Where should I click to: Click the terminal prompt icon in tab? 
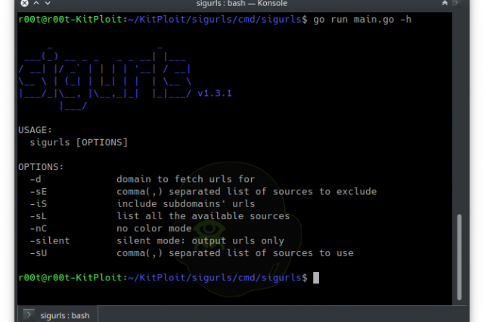pyautogui.click(x=29, y=314)
